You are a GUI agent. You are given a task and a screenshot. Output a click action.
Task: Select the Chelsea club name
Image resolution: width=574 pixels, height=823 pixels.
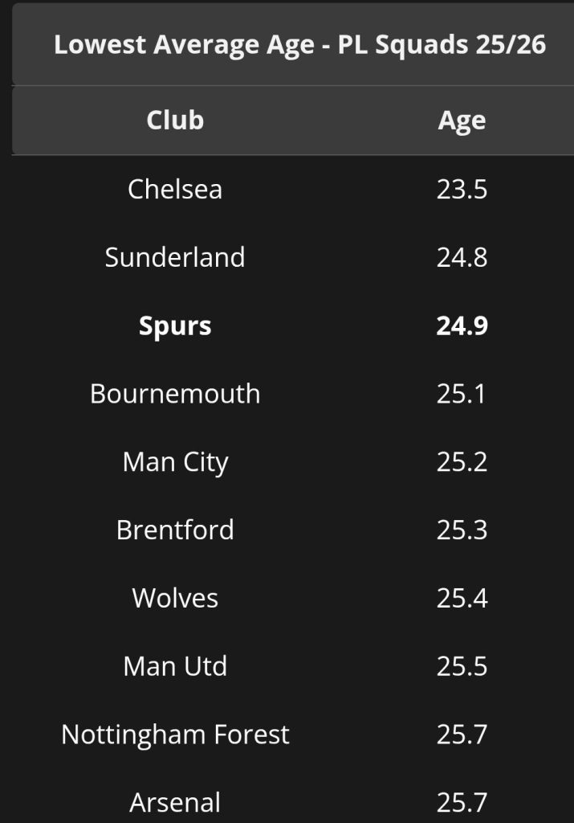point(175,189)
